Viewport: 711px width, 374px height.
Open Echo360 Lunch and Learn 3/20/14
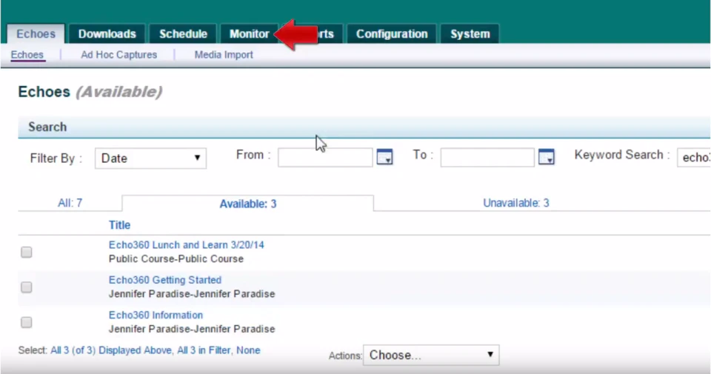tap(187, 245)
